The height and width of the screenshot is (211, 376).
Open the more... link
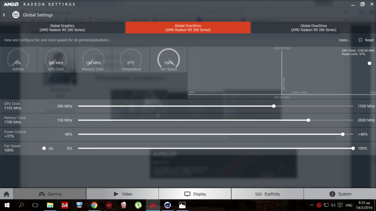coord(345,40)
